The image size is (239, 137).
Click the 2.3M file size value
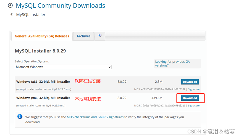click(159, 82)
